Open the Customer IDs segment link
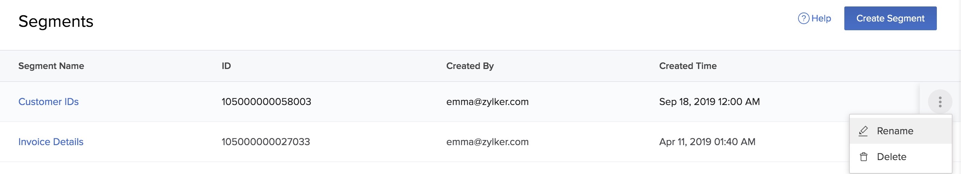This screenshot has height=174, width=961. click(49, 102)
